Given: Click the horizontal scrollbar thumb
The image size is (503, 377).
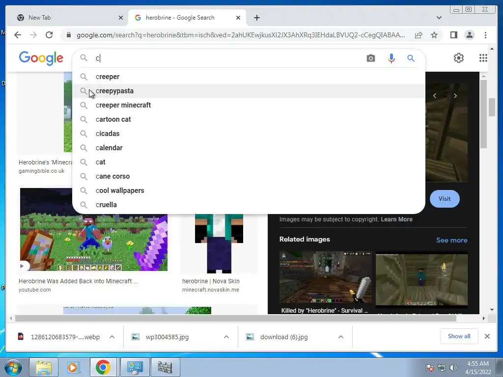Looking at the screenshot, I should click(x=235, y=318).
